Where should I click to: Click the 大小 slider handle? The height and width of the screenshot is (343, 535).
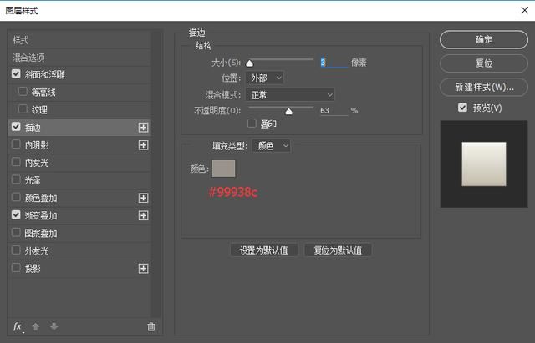tap(250, 63)
